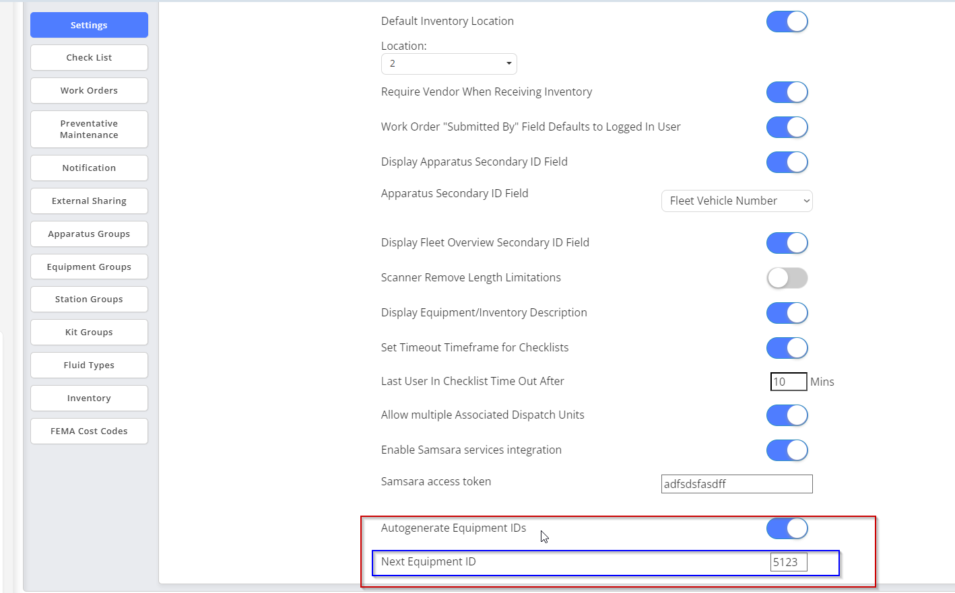
Task: Turn off Enable Samsara services integration
Action: click(x=787, y=450)
